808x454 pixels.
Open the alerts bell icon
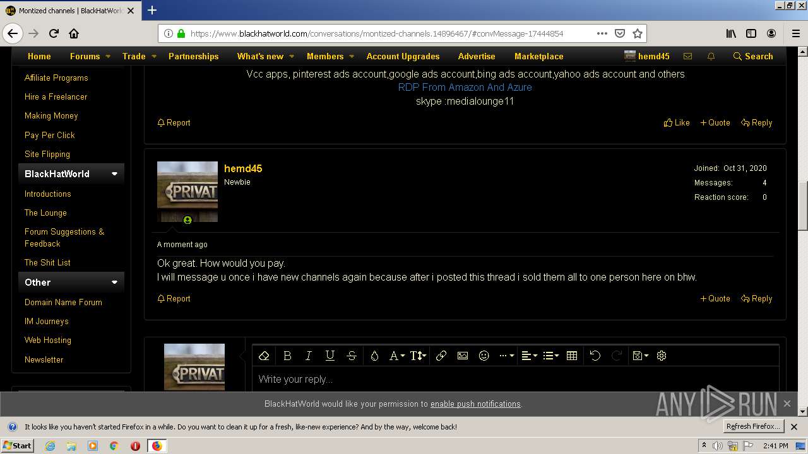pyautogui.click(x=711, y=56)
